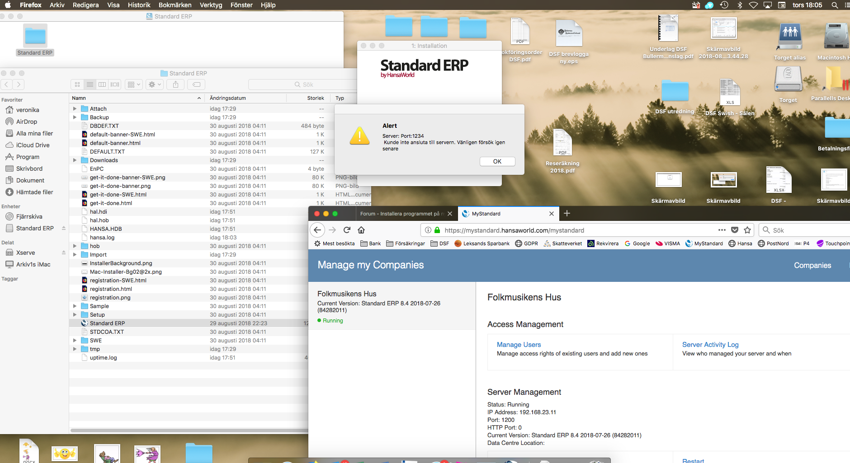Click the Server Activity Log link
Image resolution: width=850 pixels, height=463 pixels.
tap(710, 345)
